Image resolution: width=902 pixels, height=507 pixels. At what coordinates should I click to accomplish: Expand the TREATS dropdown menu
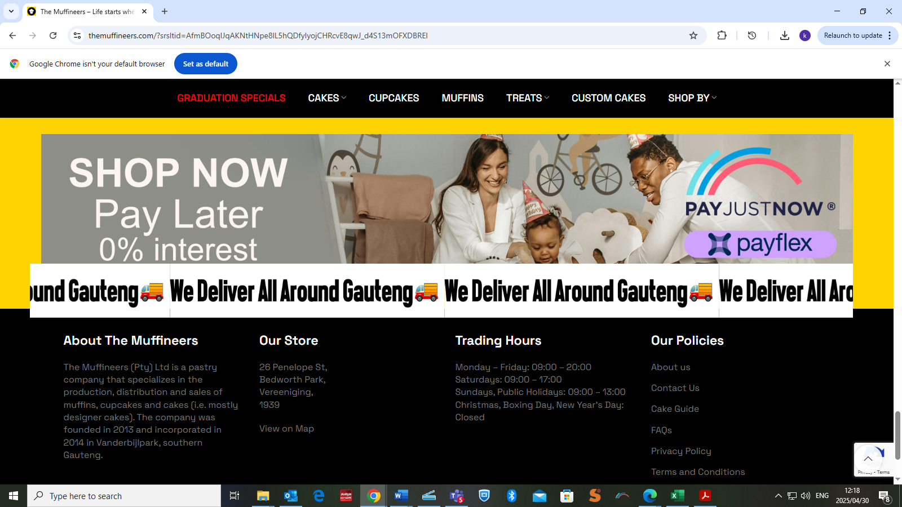click(527, 98)
